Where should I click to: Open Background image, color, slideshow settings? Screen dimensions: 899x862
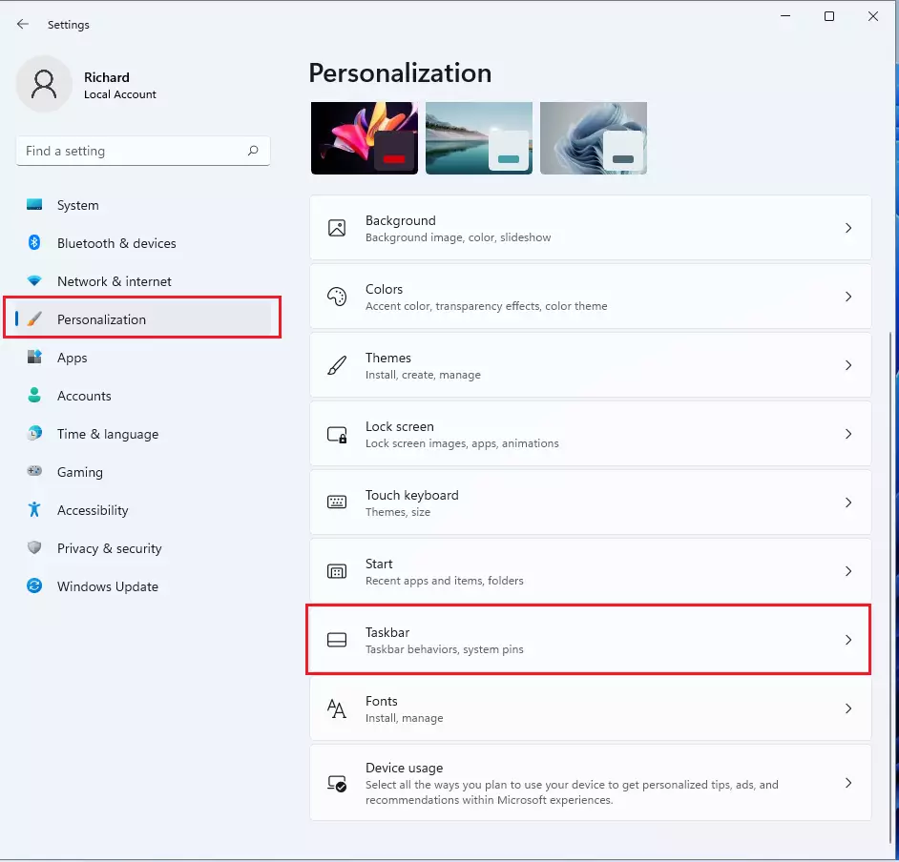click(591, 228)
